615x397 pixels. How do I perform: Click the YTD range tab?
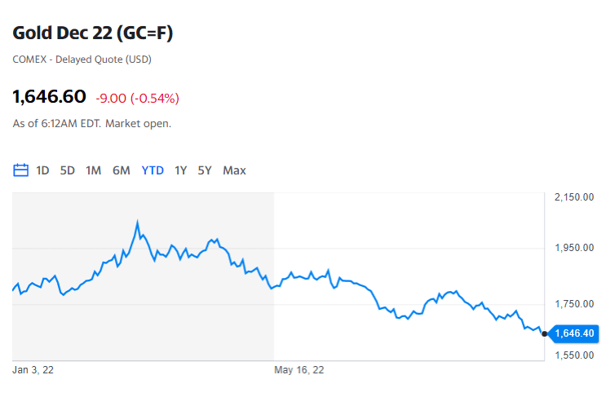click(x=153, y=170)
